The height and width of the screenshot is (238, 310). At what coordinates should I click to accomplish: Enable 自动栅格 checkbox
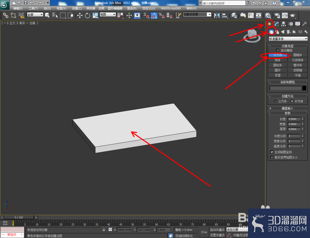click(x=278, y=51)
